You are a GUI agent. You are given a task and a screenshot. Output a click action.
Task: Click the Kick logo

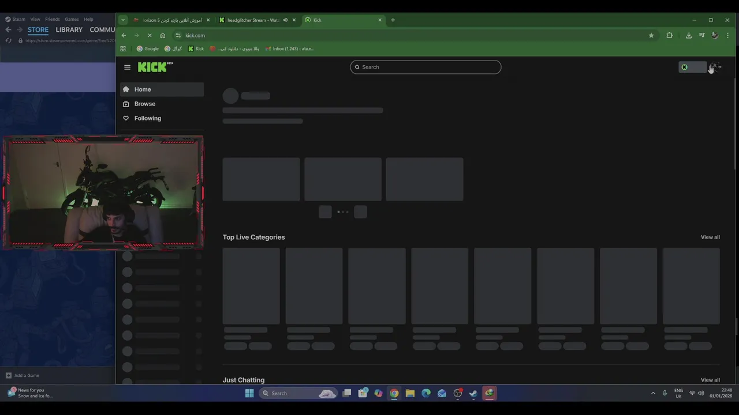(x=155, y=67)
